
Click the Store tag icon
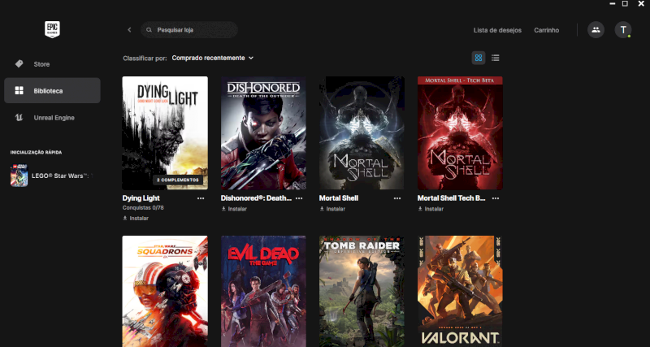[19, 64]
